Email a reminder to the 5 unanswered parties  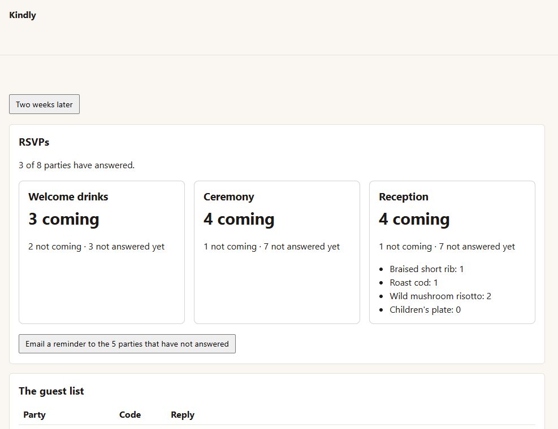point(127,344)
